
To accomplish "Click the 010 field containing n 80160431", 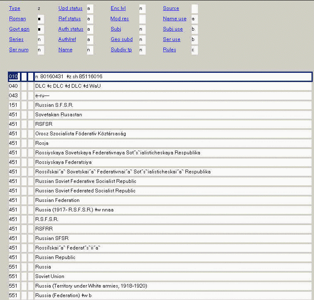I will (173, 77).
